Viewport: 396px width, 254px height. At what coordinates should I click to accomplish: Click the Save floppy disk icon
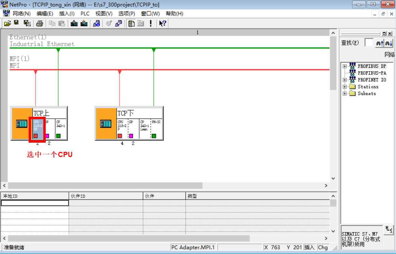click(16, 23)
